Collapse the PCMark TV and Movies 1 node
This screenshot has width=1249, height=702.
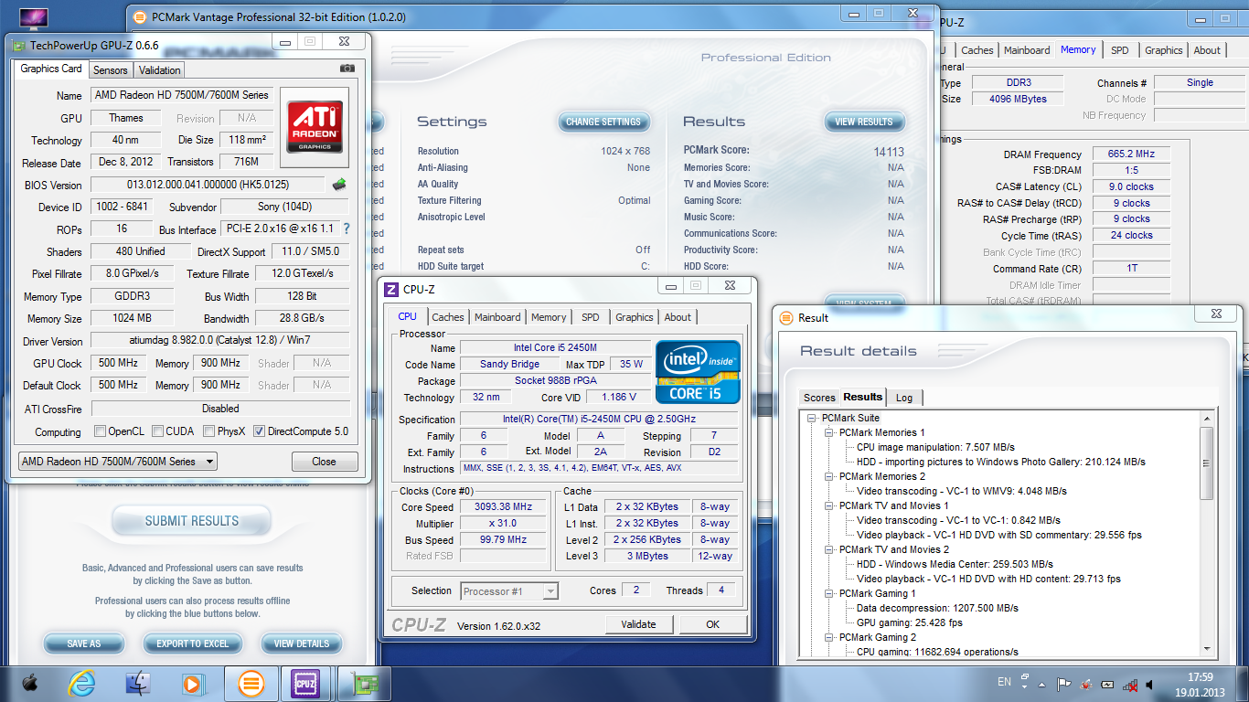pos(829,505)
